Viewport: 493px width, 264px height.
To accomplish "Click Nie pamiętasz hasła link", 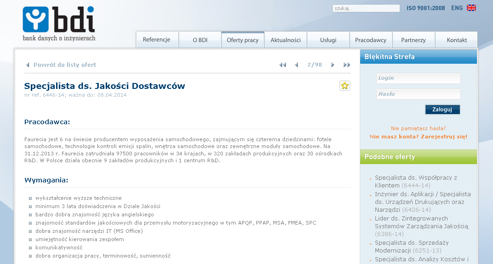I will pos(419,128).
